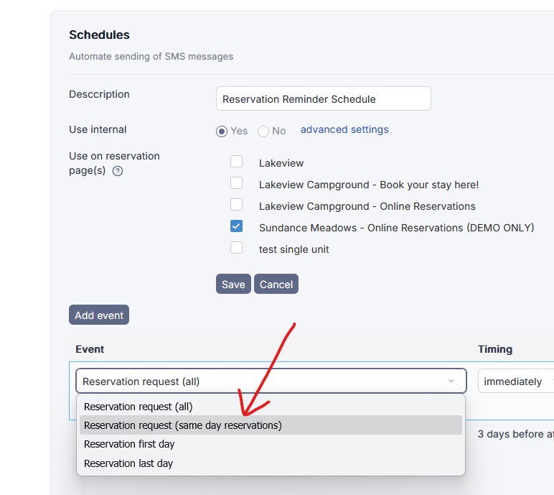This screenshot has height=495, width=554.
Task: Choose Reservation request (all) option
Action: [x=138, y=407]
